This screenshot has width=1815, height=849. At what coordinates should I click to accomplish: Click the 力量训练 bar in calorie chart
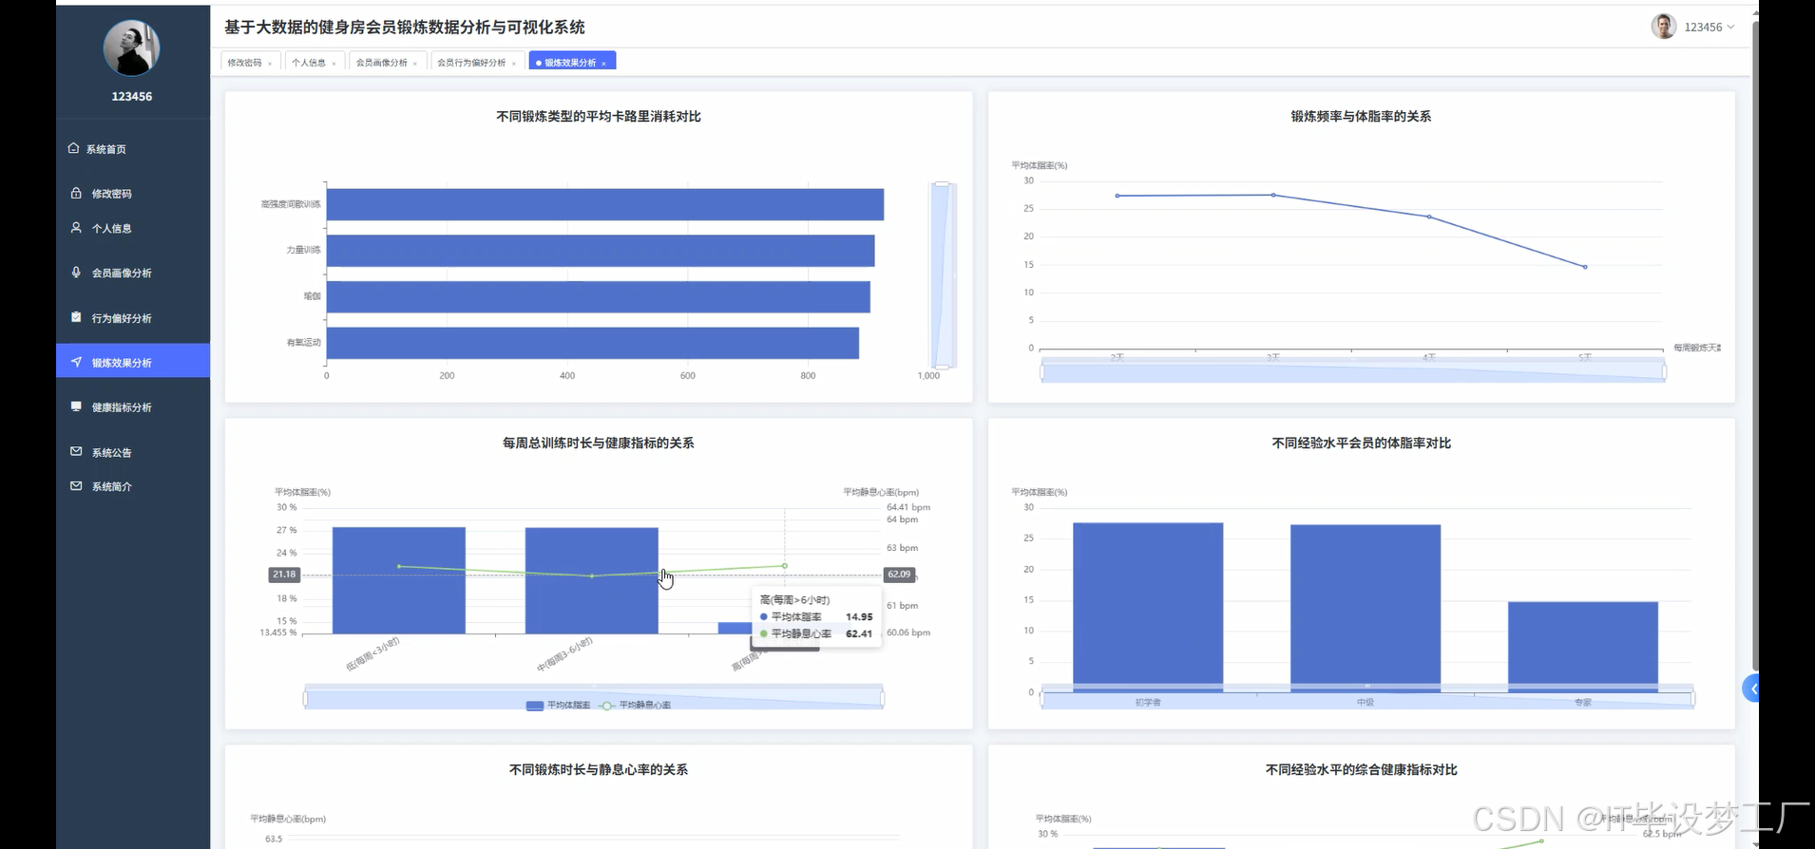(x=601, y=251)
